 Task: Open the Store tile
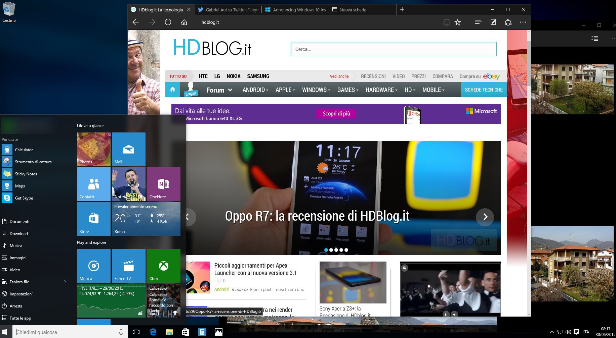click(94, 219)
